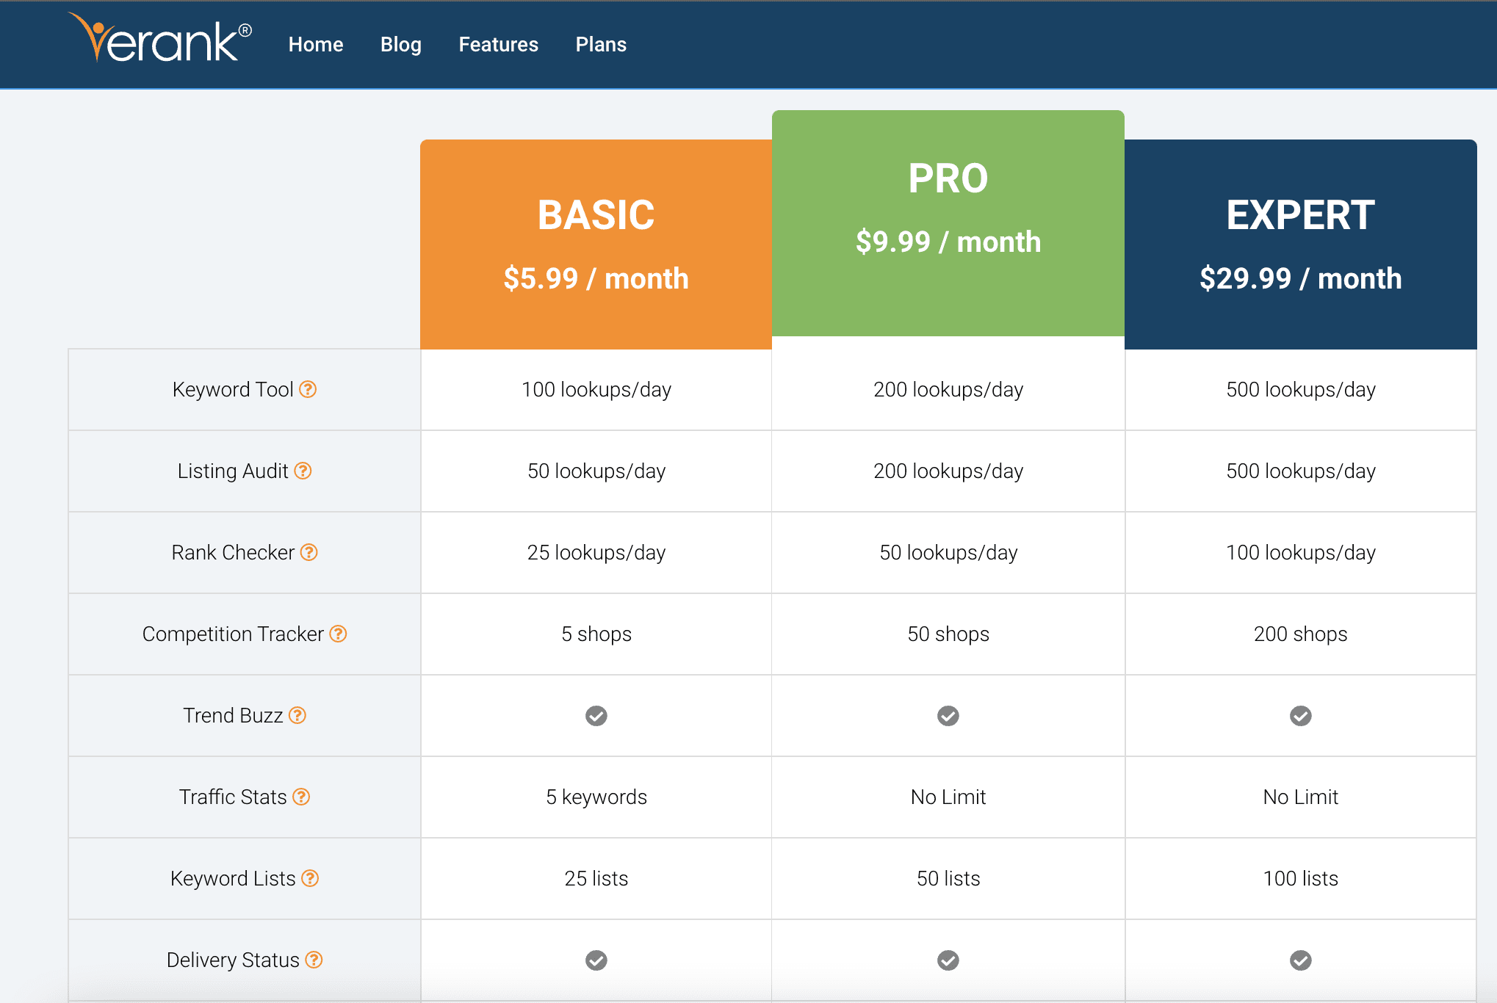
Task: Click the 5 keywords cell
Action: click(596, 797)
